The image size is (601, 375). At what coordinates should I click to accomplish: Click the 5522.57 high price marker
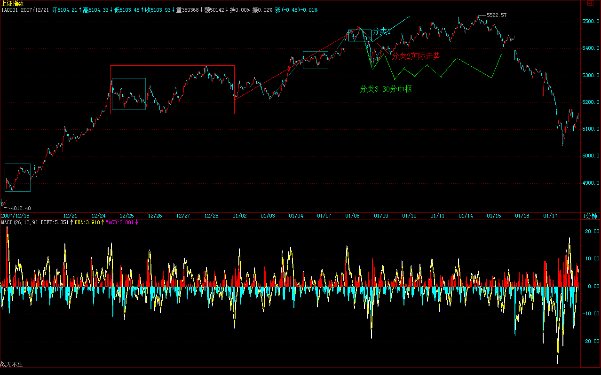tap(496, 15)
